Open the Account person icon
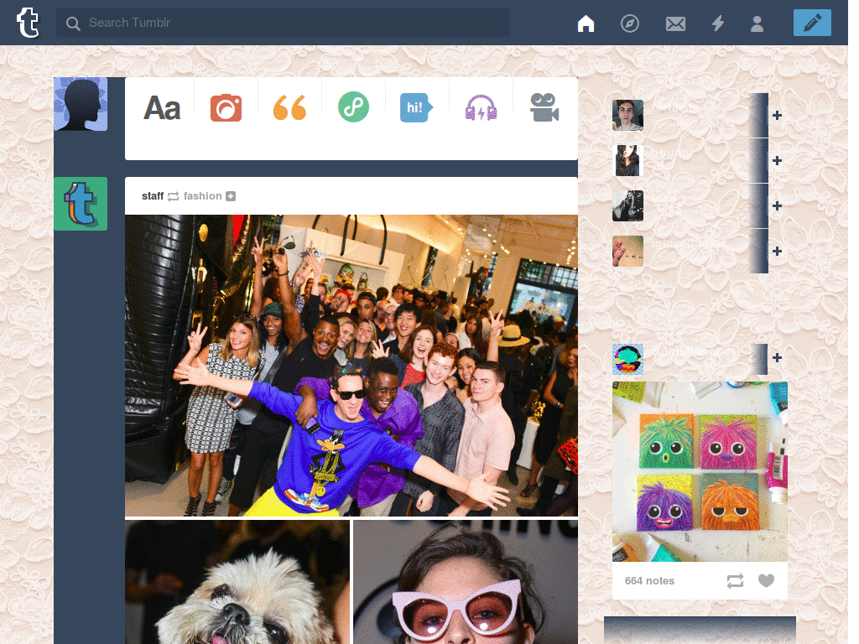Image resolution: width=859 pixels, height=644 pixels. click(757, 23)
